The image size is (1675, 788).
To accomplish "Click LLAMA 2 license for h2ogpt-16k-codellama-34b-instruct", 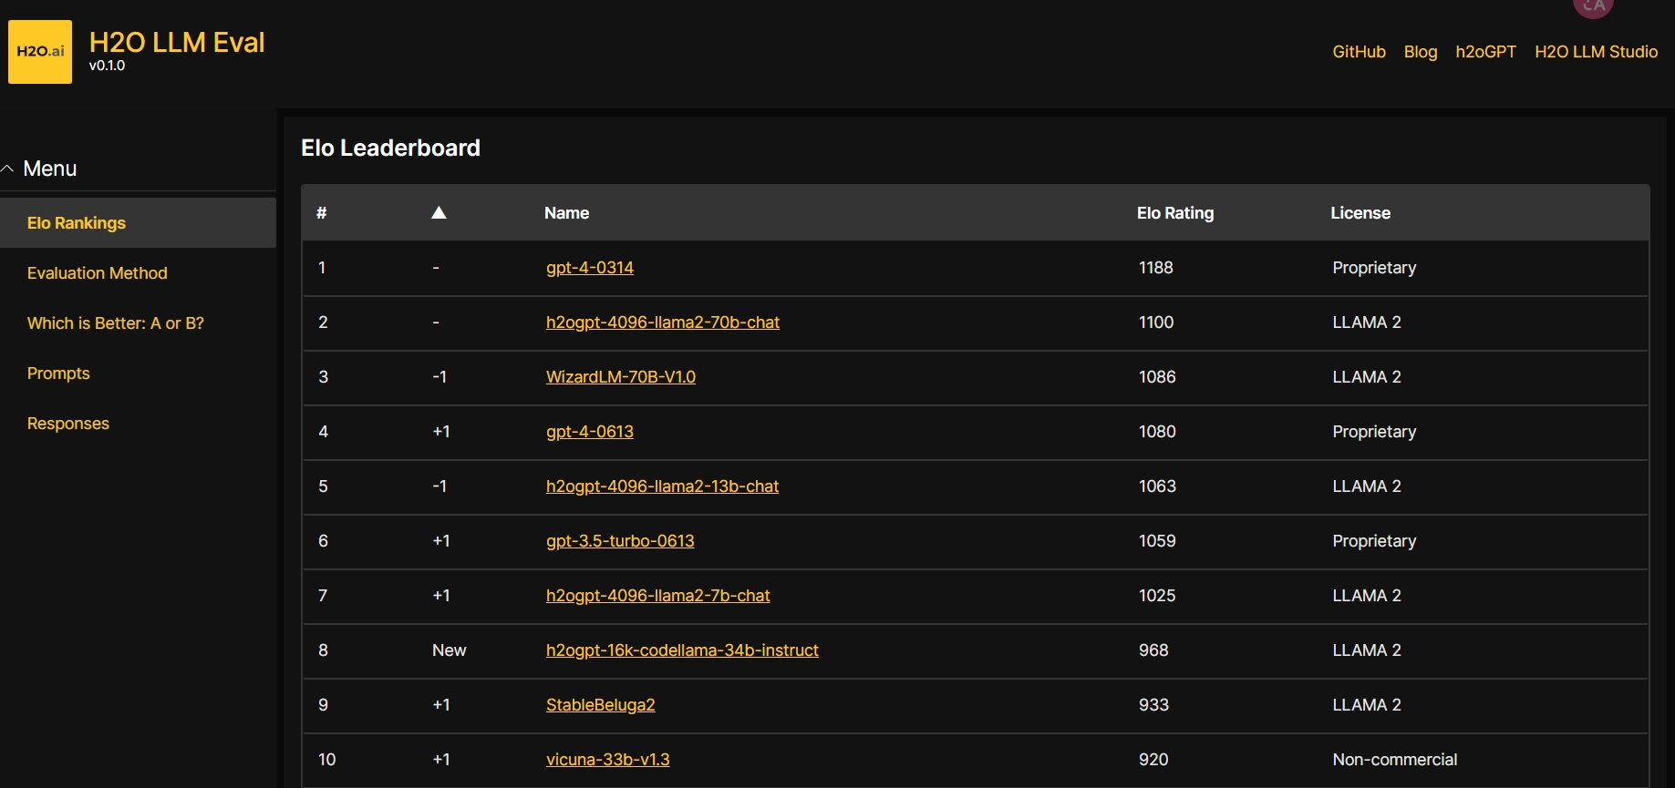I will (x=1367, y=650).
